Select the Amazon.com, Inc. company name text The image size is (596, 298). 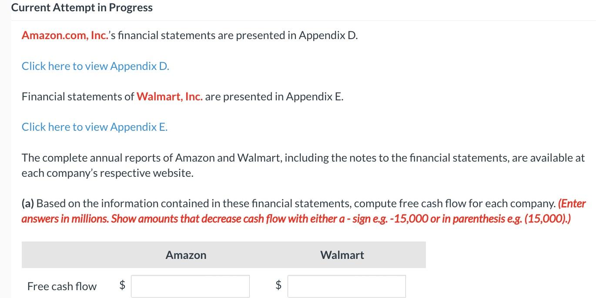pyautogui.click(x=65, y=35)
